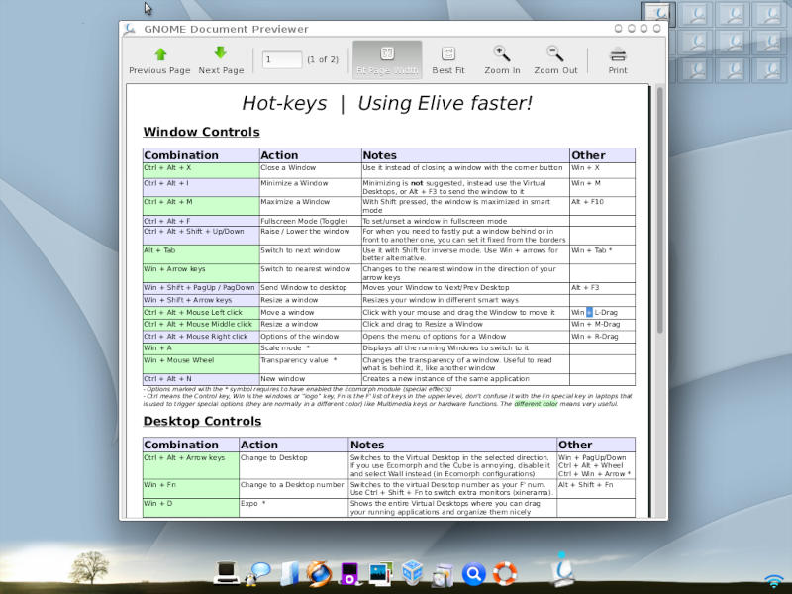
Task: Open the terminal icon in the dock
Action: point(228,572)
